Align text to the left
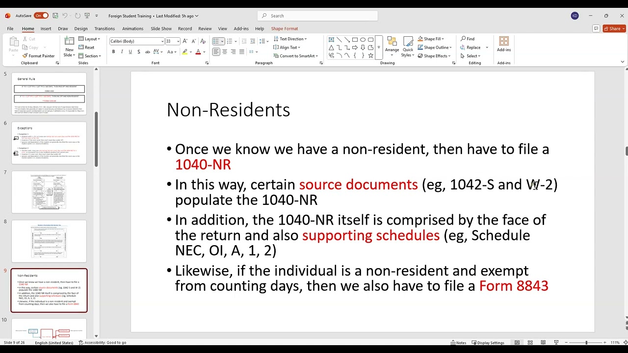Image resolution: width=628 pixels, height=353 pixels. (216, 51)
